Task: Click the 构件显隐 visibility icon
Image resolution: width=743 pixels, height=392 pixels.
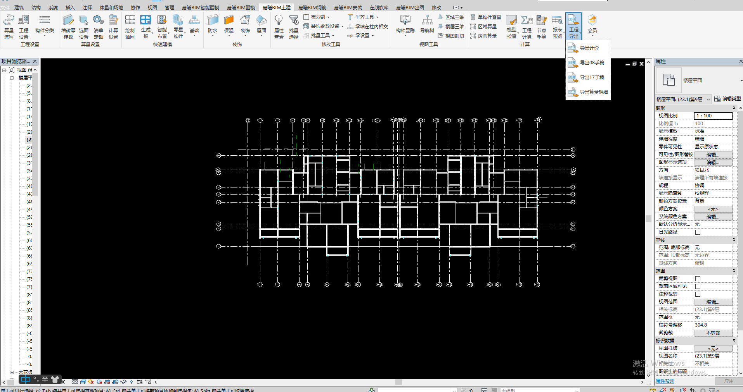Action: tap(405, 25)
